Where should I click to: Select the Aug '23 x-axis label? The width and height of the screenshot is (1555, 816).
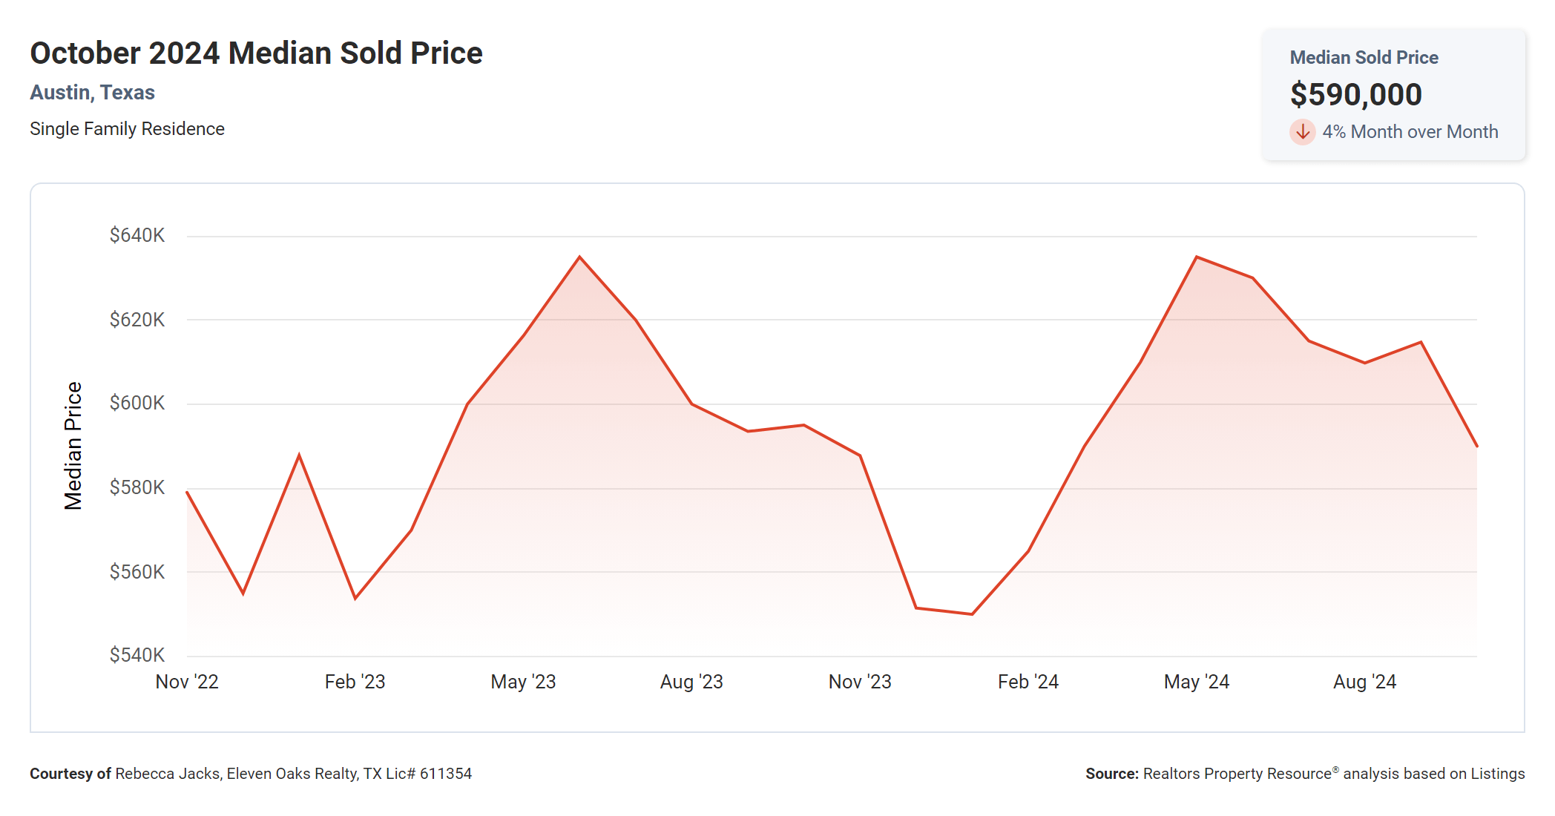coord(691,682)
